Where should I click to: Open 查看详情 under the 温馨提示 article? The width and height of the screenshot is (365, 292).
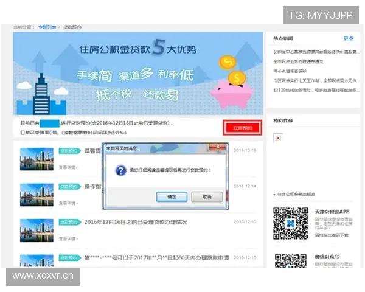[x=68, y=167]
